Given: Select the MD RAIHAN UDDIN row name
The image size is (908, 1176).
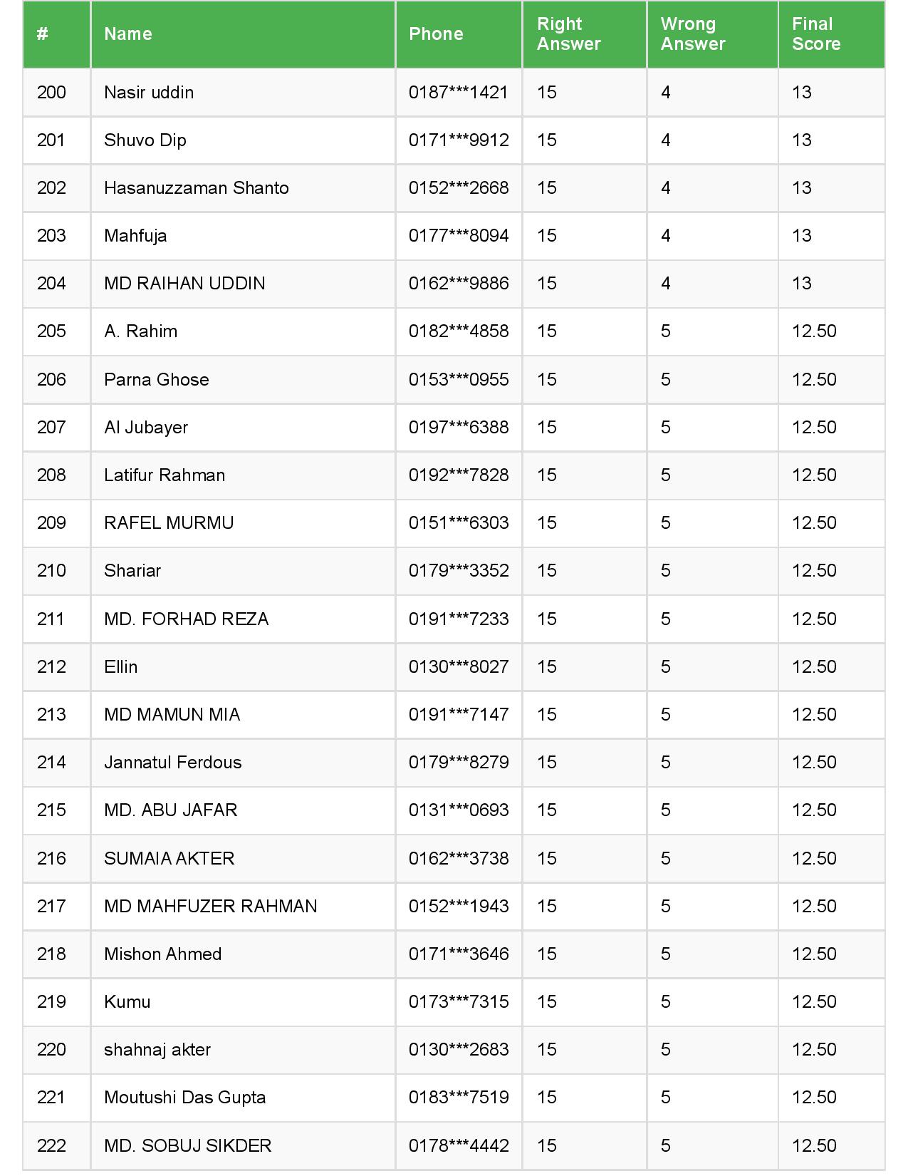Looking at the screenshot, I should tap(184, 284).
